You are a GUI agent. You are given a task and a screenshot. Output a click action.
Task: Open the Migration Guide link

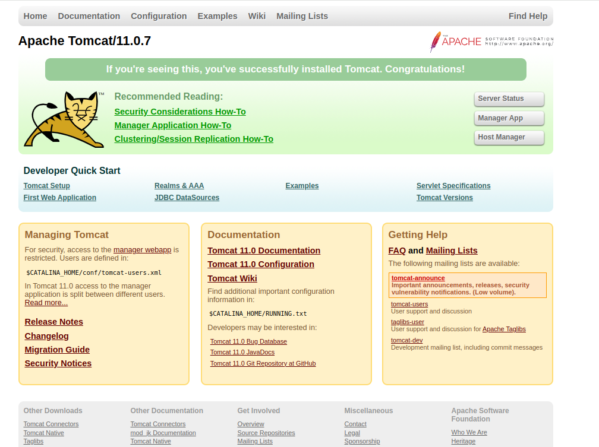(57, 350)
